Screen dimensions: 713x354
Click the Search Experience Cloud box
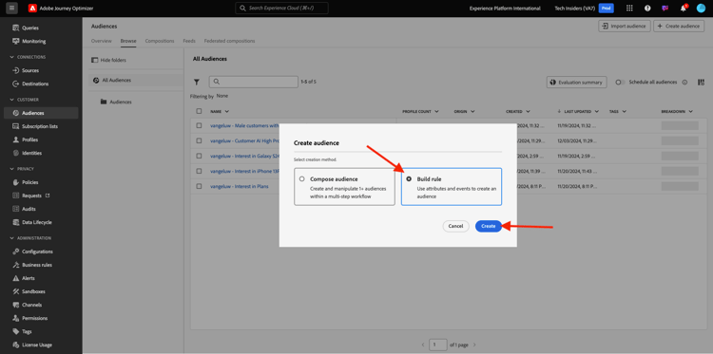coord(282,9)
